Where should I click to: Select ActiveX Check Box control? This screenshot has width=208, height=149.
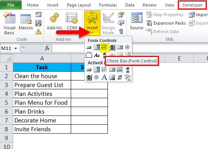coord(104,69)
